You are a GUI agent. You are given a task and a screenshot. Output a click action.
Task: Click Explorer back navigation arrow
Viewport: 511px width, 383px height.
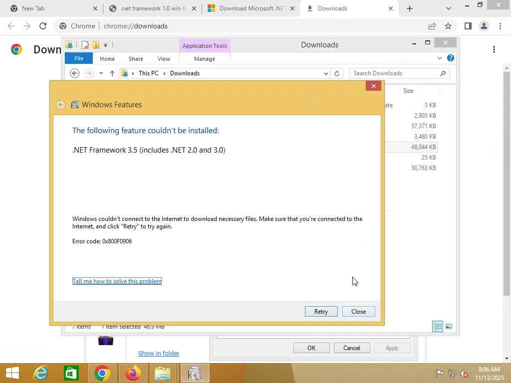(75, 73)
